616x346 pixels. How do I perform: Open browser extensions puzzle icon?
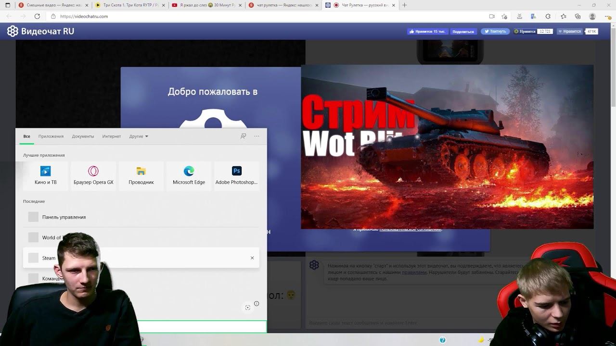[x=548, y=16]
